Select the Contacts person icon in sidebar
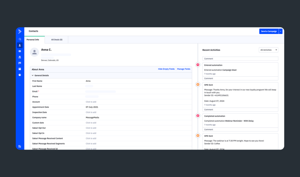Screen dimensions: 300x177 pyautogui.click(x=20, y=45)
